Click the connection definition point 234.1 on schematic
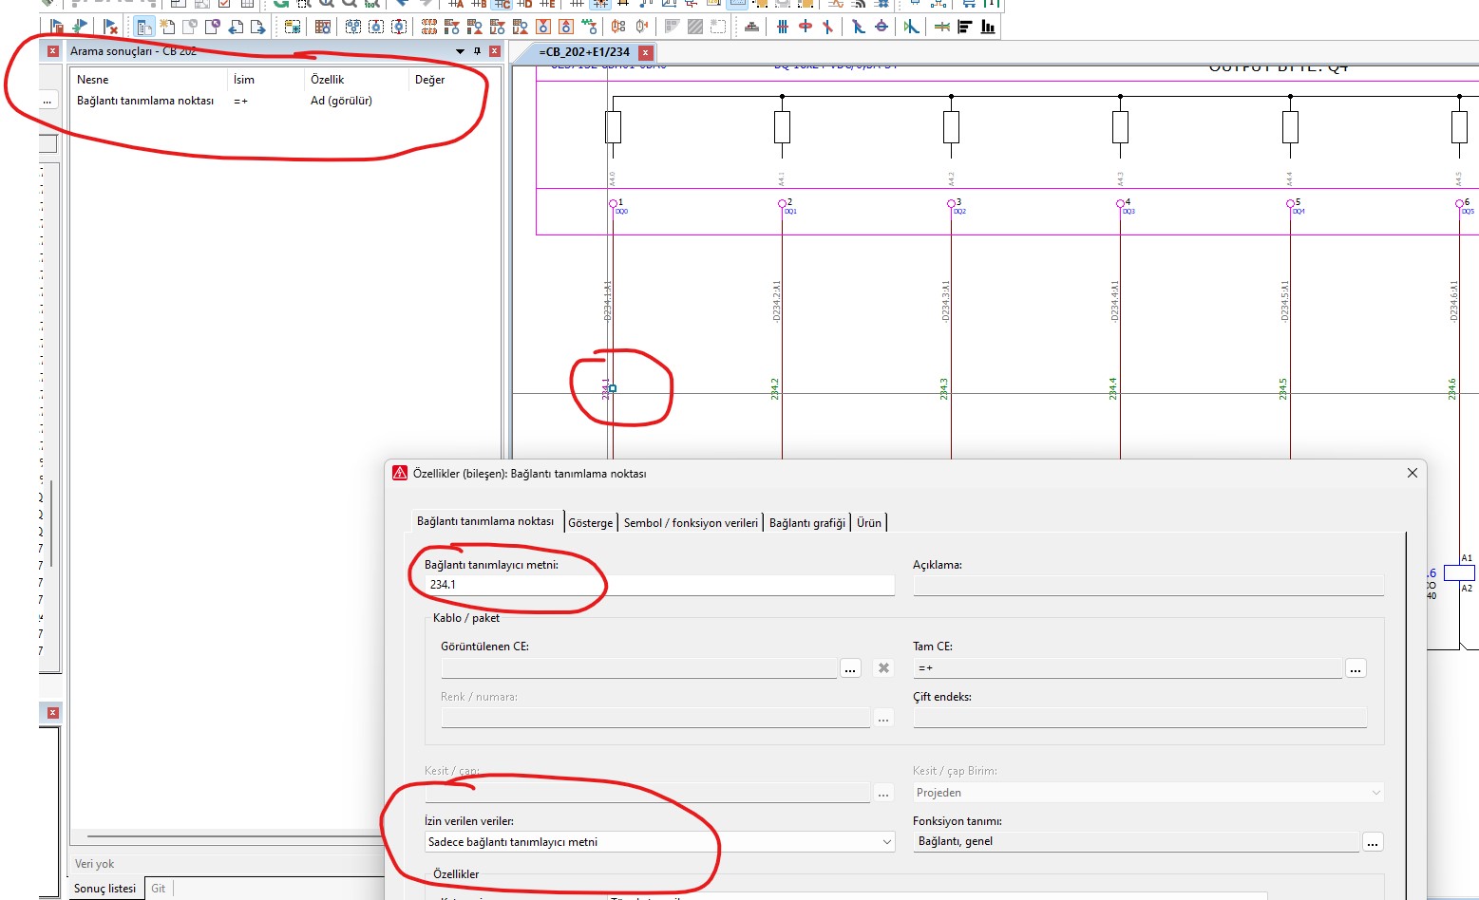Image resolution: width=1479 pixels, height=900 pixels. pyautogui.click(x=613, y=388)
